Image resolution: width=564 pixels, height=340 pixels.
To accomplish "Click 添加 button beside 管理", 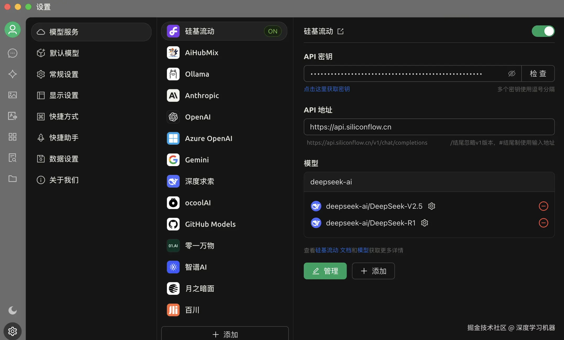I will [373, 271].
